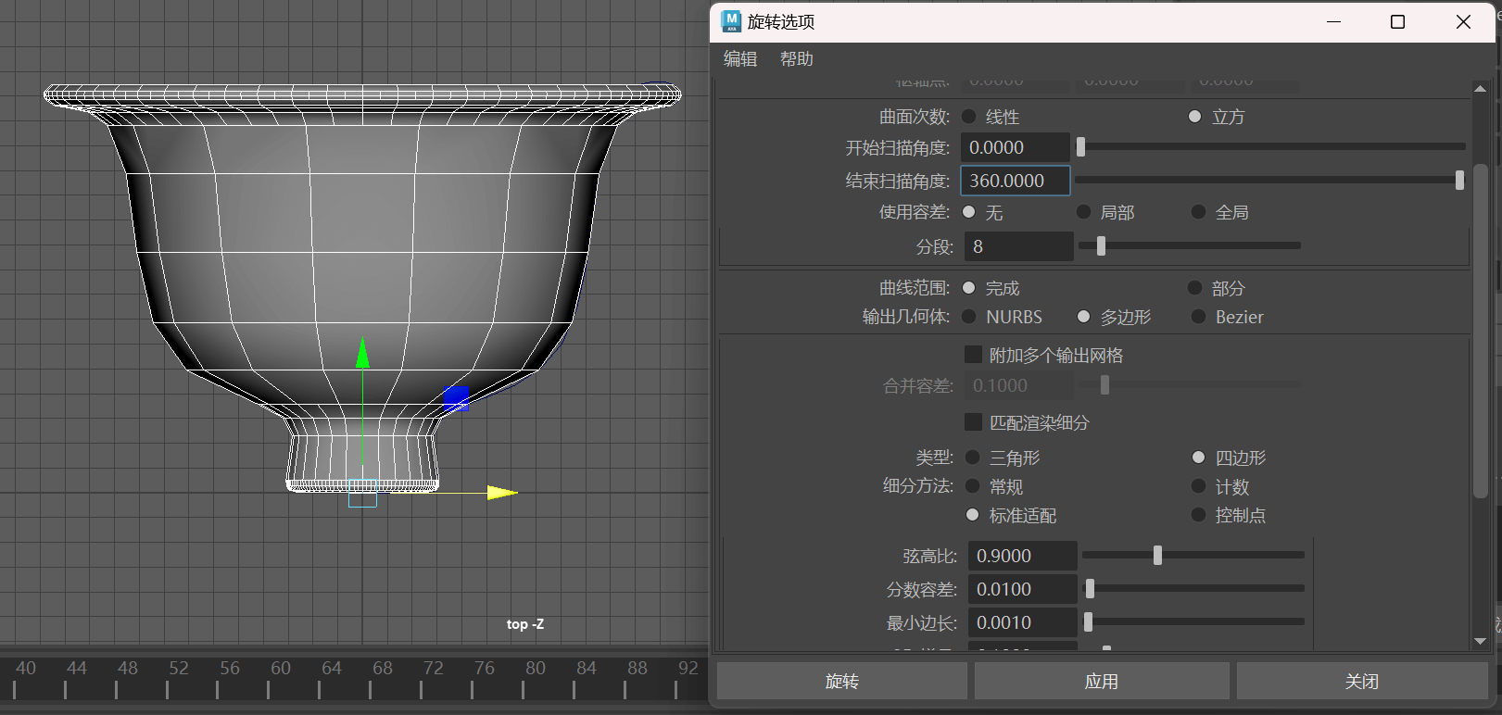
Task: Enable 匹配渲染细分 checkbox
Action: tap(973, 422)
